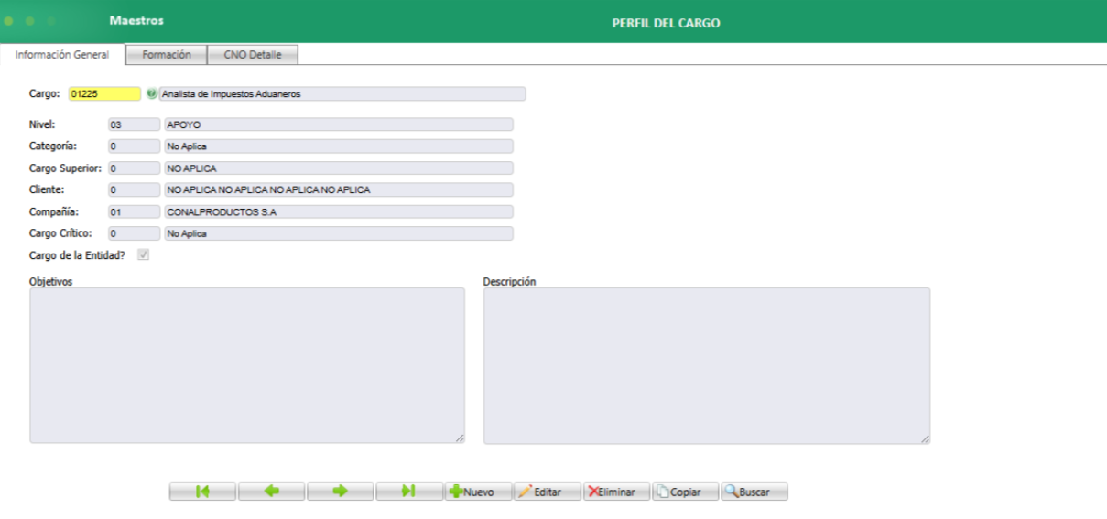Click inside the Objetivos text area
Viewport: 1107px width, 519px height.
pos(247,365)
